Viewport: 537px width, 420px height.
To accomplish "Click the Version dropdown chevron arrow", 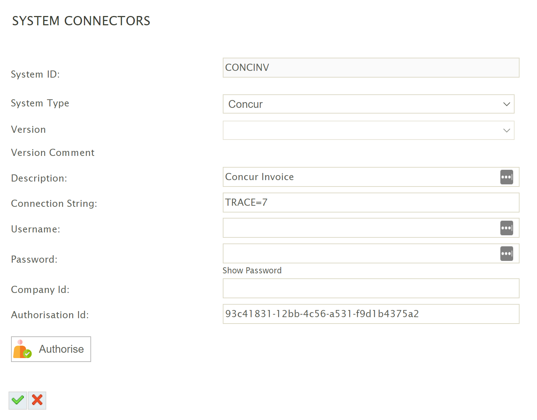I will pyautogui.click(x=506, y=130).
